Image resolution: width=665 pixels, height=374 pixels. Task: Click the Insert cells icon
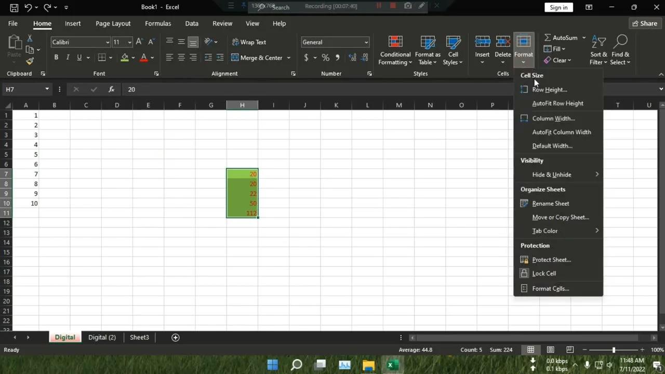[482, 42]
